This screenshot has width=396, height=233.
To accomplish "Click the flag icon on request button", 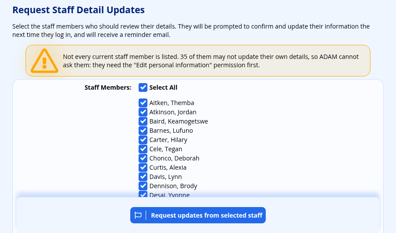I will (x=138, y=215).
